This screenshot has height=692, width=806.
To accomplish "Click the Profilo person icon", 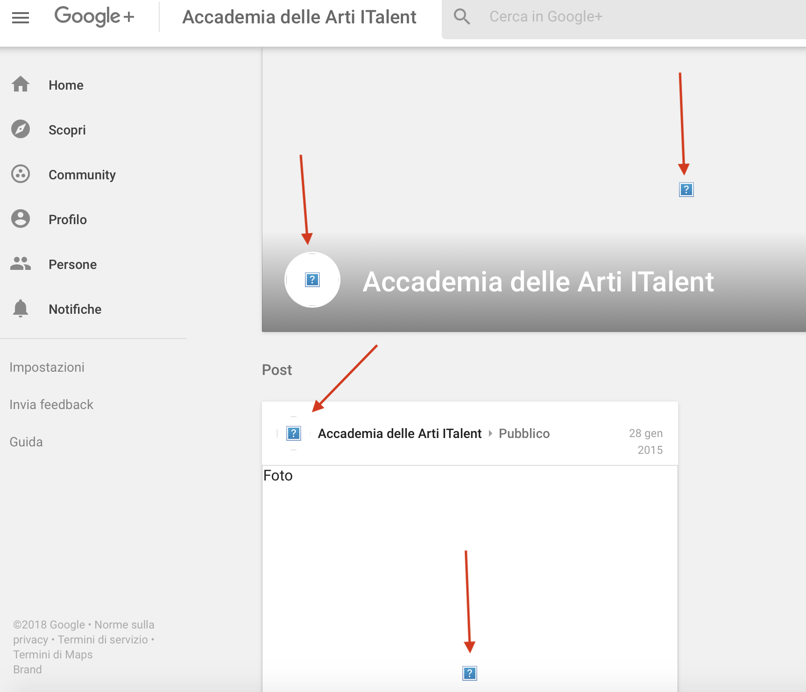I will [21, 219].
